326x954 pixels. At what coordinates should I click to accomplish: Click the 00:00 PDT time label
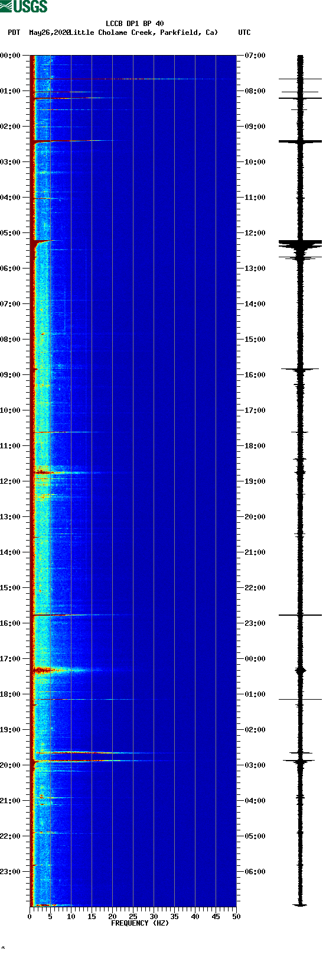(11, 56)
